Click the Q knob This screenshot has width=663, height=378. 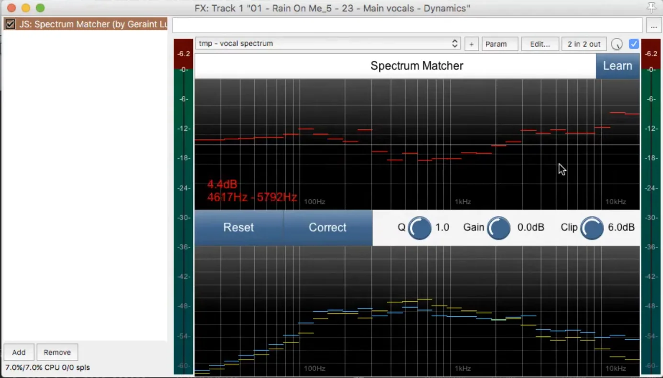tap(419, 228)
